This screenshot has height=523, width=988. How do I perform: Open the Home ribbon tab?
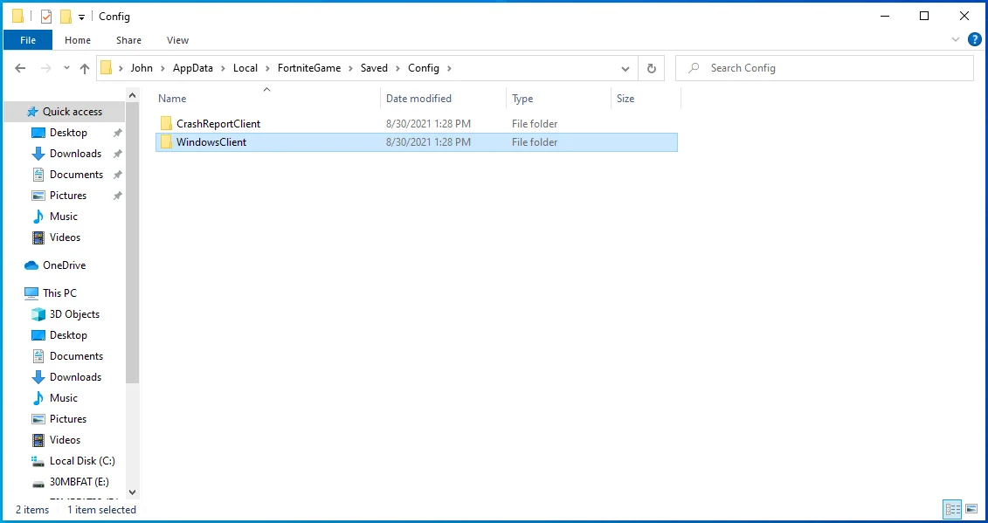[78, 39]
